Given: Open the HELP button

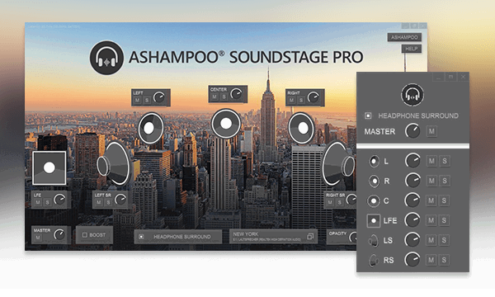Looking at the screenshot, I should 412,49.
